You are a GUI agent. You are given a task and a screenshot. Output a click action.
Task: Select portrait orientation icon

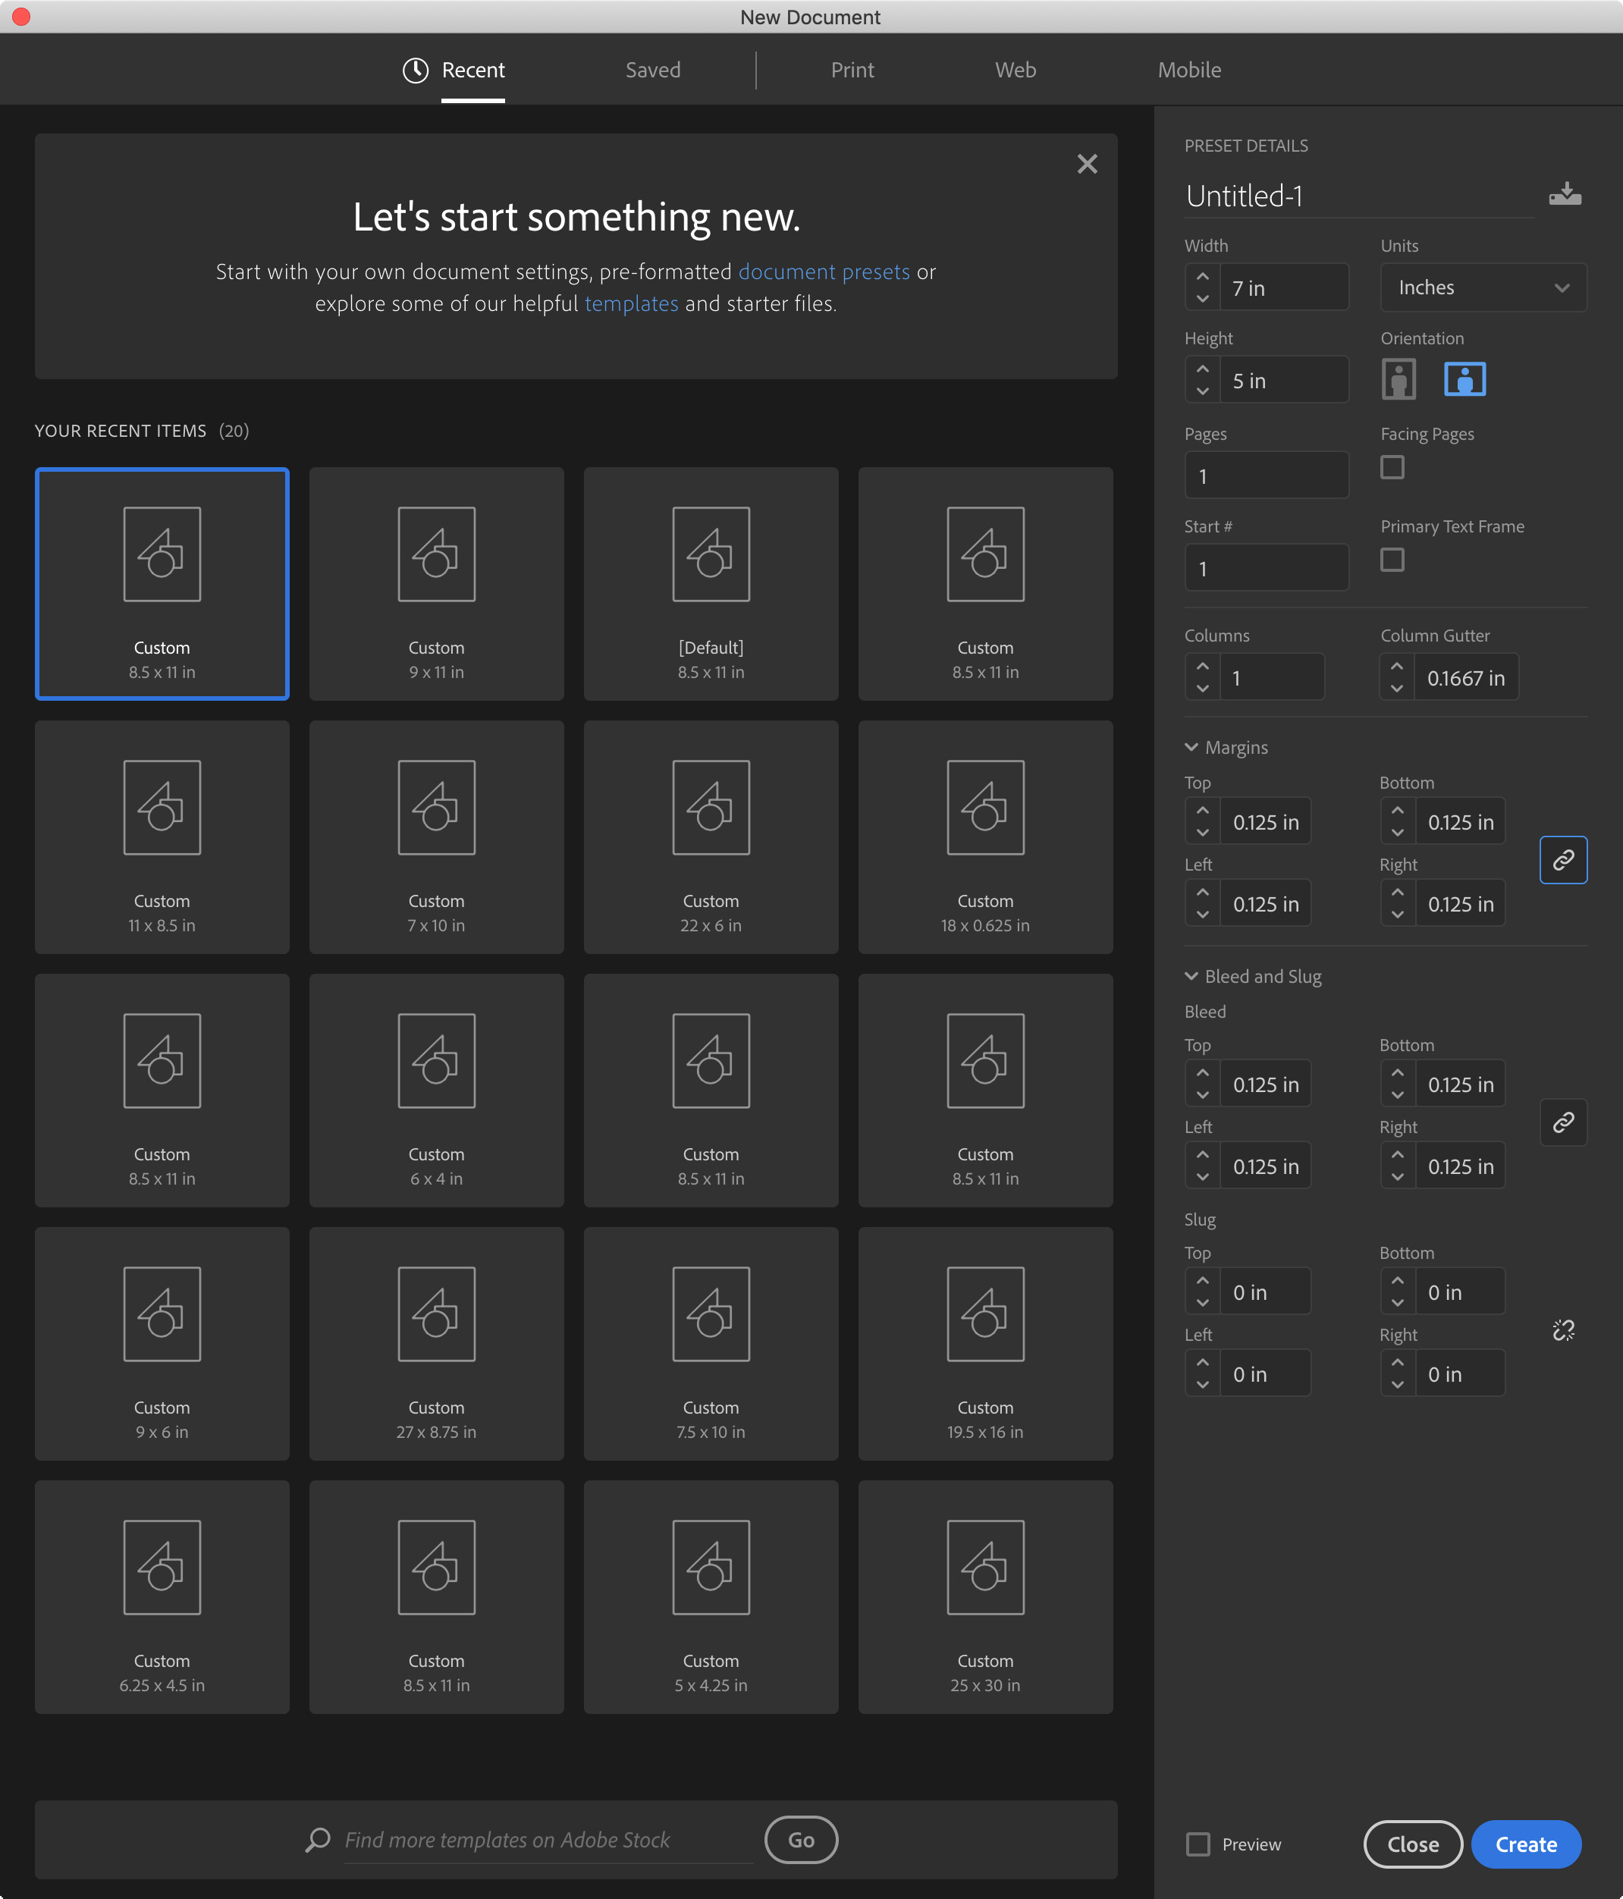[x=1399, y=379]
